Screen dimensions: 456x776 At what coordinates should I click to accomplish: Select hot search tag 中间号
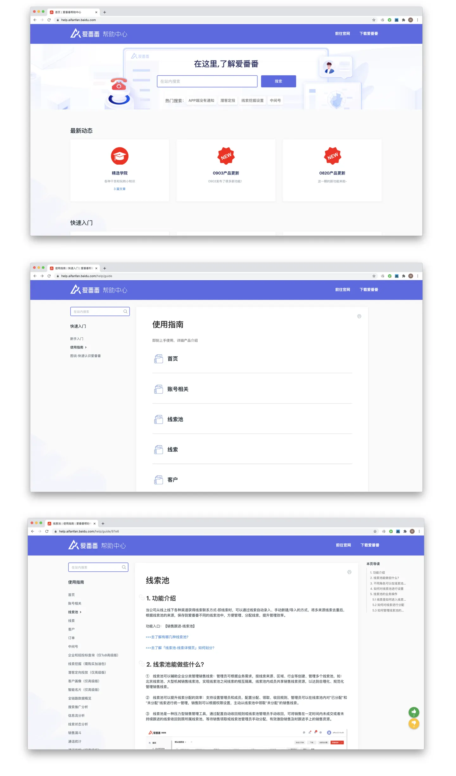point(275,101)
